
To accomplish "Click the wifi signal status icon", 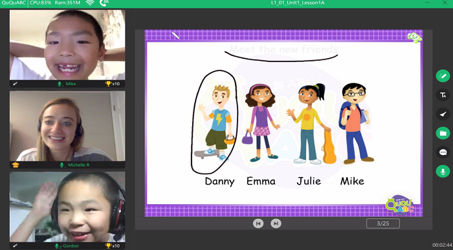I will pyautogui.click(x=90, y=3).
